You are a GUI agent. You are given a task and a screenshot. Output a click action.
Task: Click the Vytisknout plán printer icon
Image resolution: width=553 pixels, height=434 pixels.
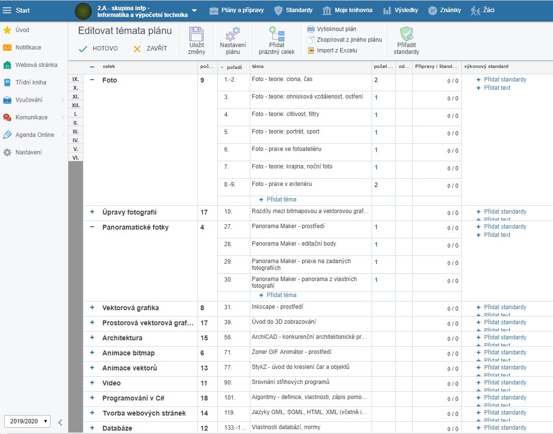click(x=311, y=29)
